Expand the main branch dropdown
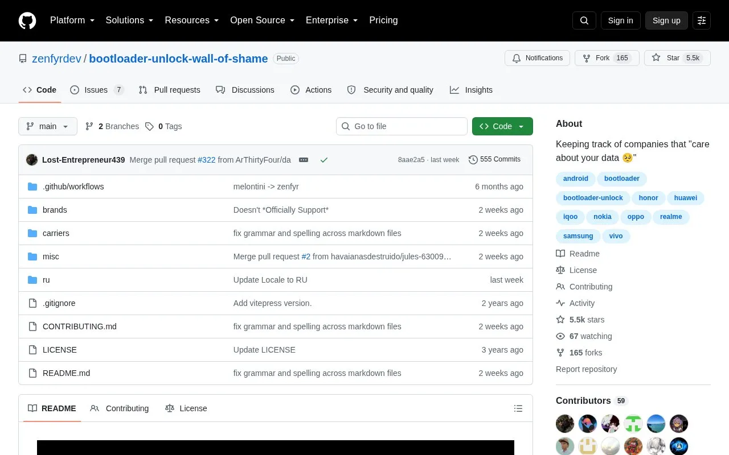729x455 pixels. [x=48, y=126]
